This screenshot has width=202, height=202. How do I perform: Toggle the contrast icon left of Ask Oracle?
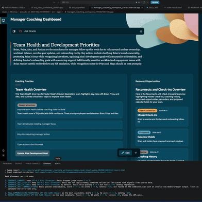14,31
